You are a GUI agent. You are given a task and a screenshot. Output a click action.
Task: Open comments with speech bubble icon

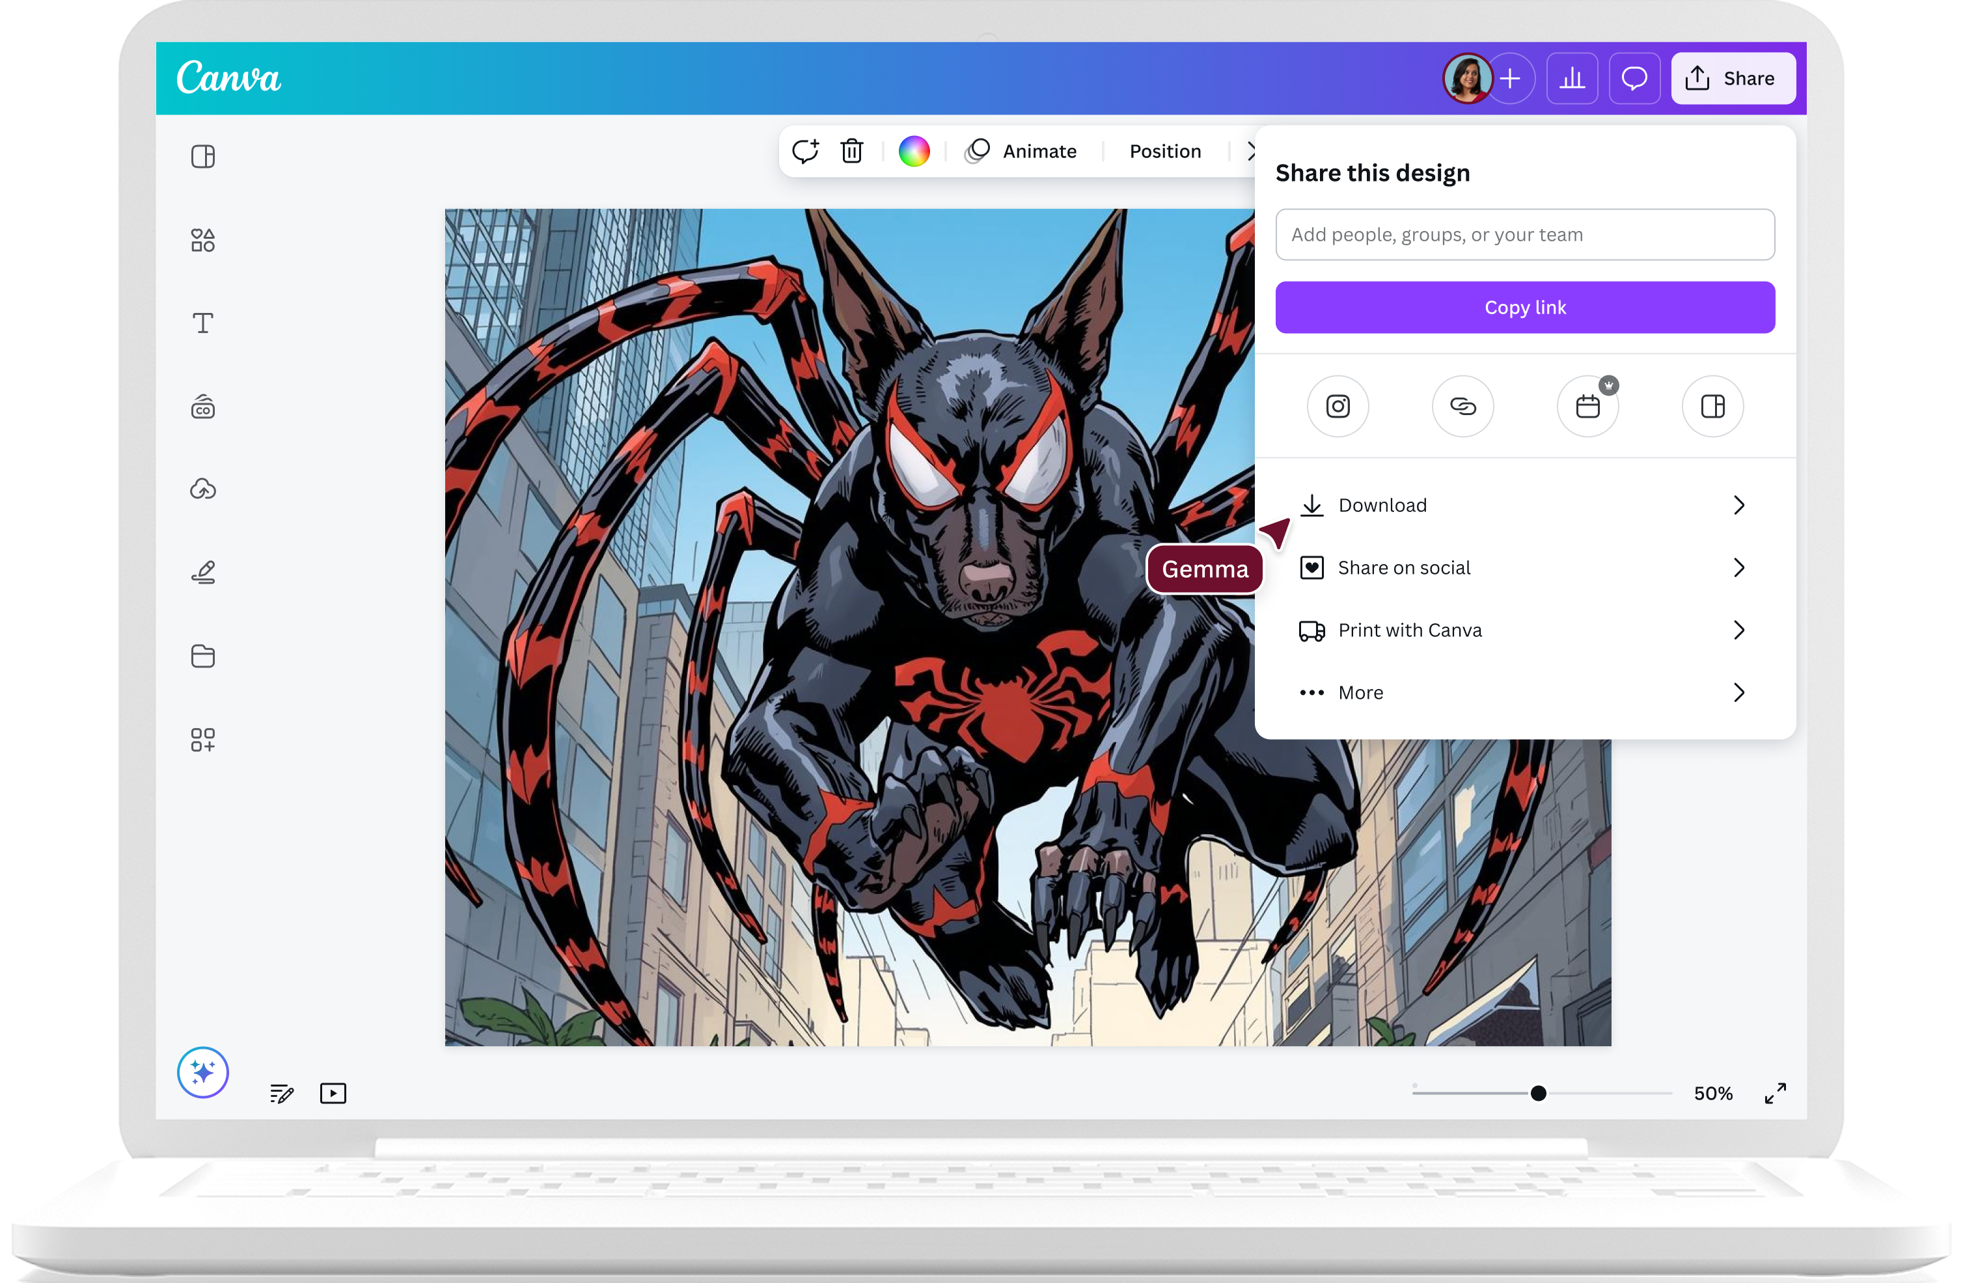[1634, 78]
